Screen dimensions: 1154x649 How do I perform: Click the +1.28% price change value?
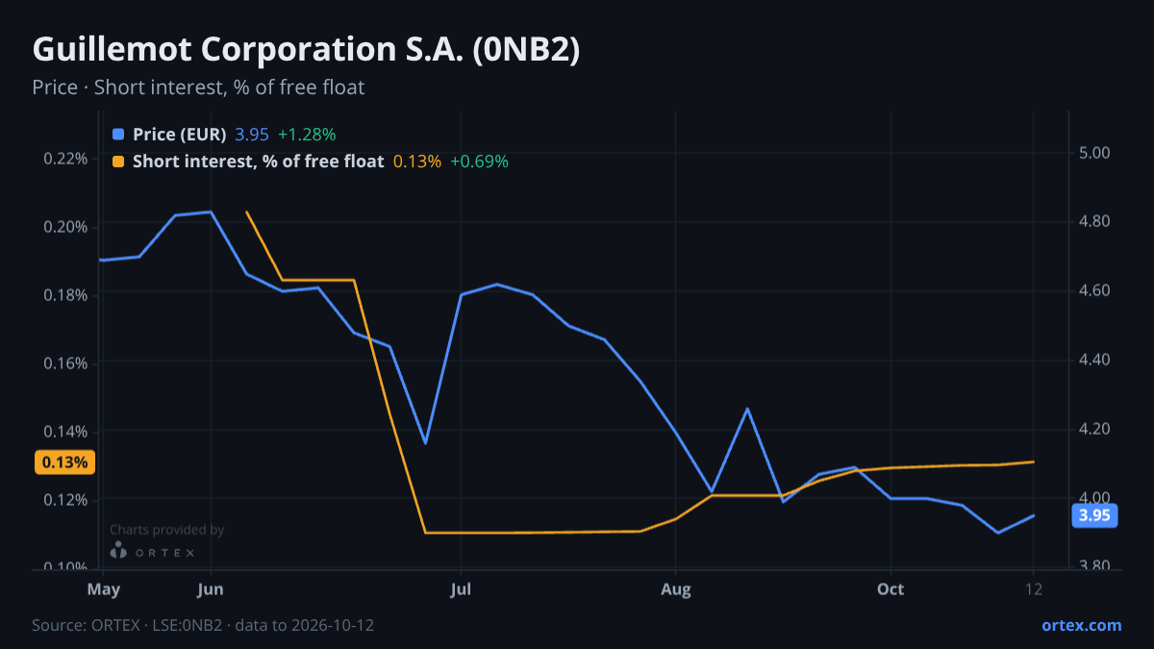click(307, 135)
